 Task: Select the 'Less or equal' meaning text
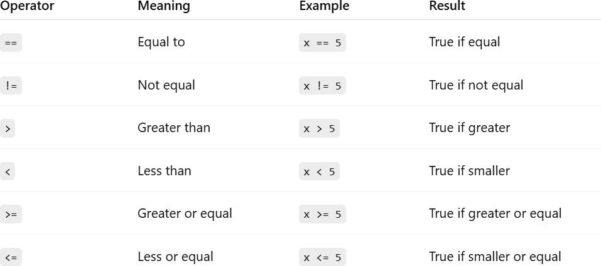tap(175, 257)
